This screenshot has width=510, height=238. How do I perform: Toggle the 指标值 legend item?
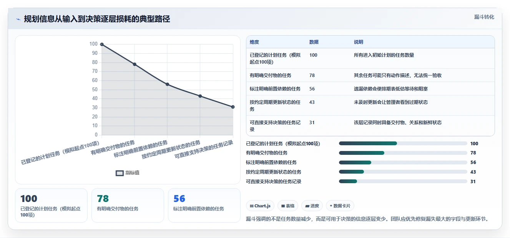(x=128, y=173)
